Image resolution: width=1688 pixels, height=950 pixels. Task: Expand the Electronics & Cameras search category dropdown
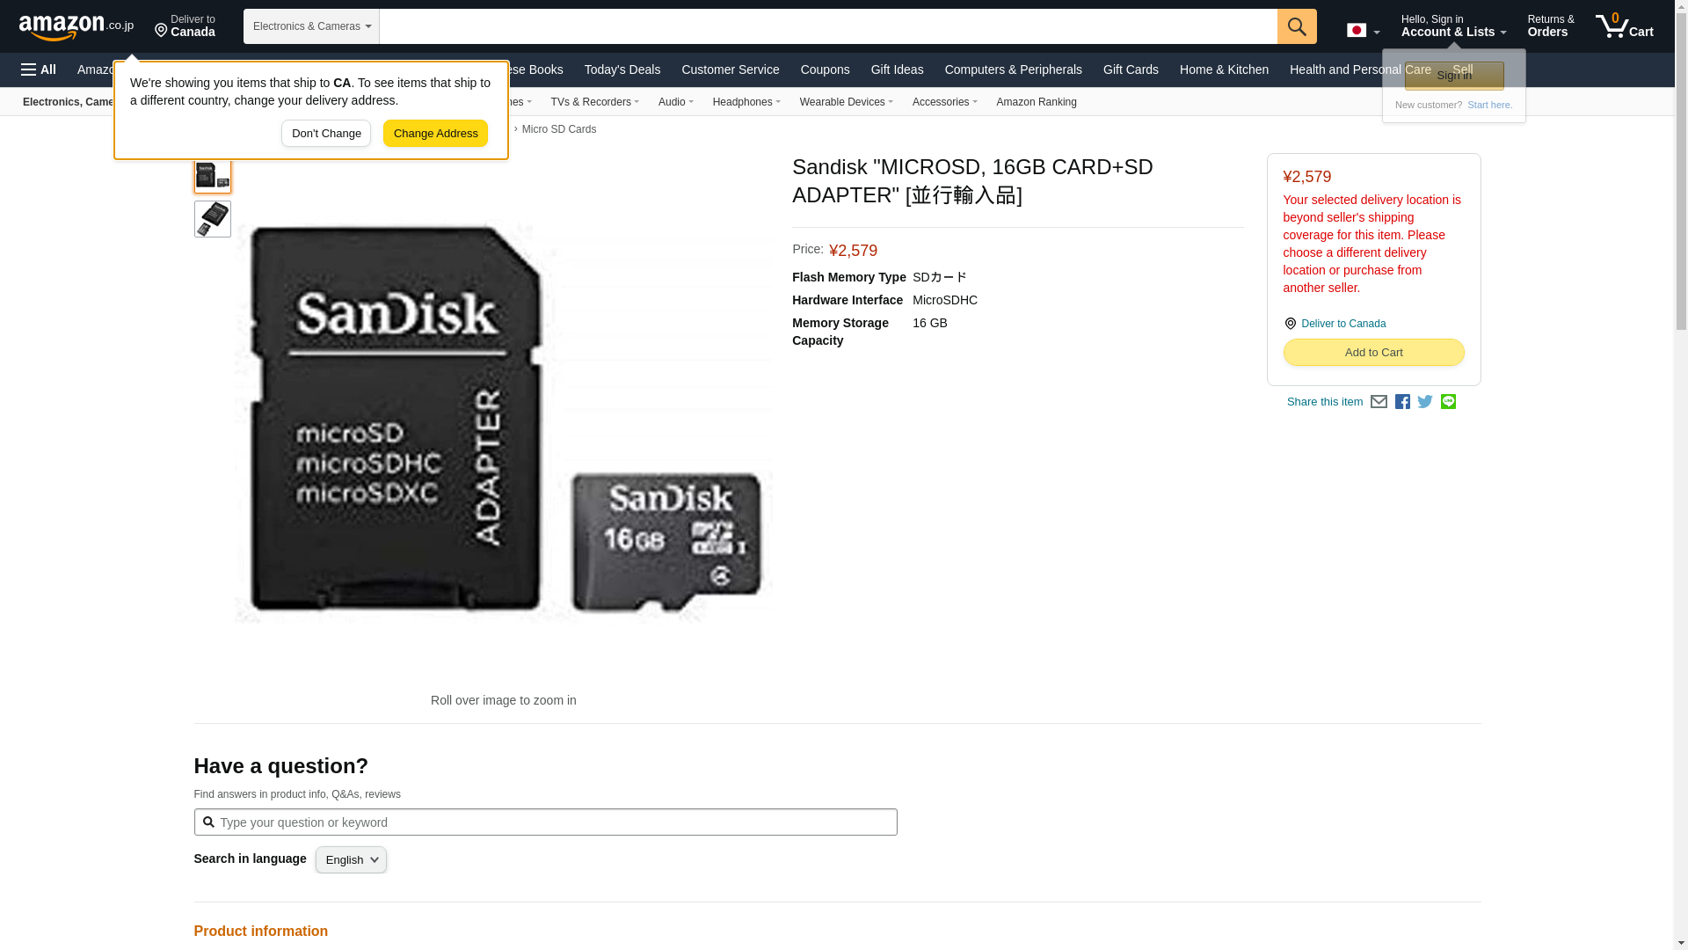pos(311,26)
